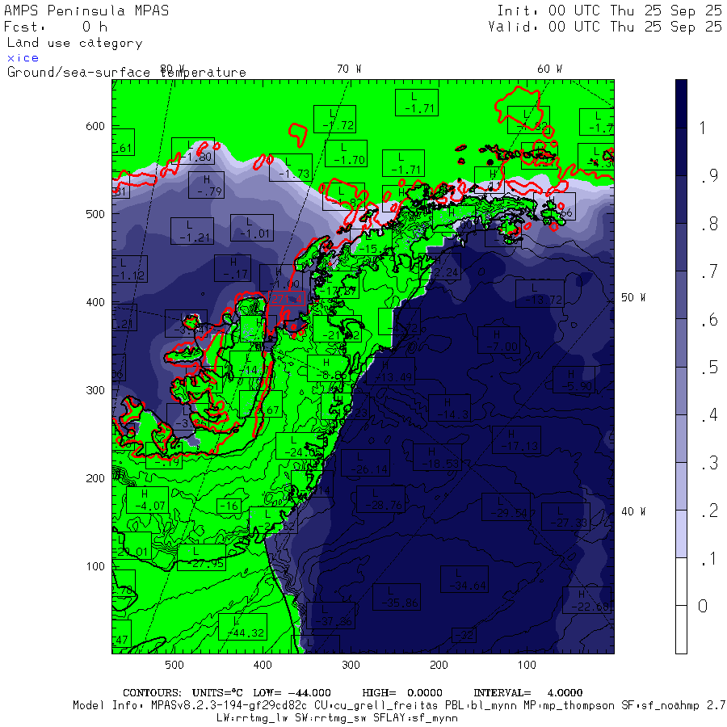Click the colorbar value label '.4'
The image size is (727, 727).
coord(710,414)
